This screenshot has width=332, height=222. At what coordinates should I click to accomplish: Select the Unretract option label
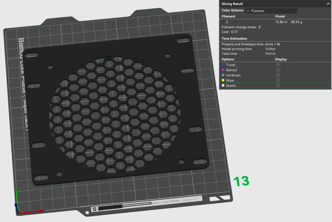click(233, 75)
